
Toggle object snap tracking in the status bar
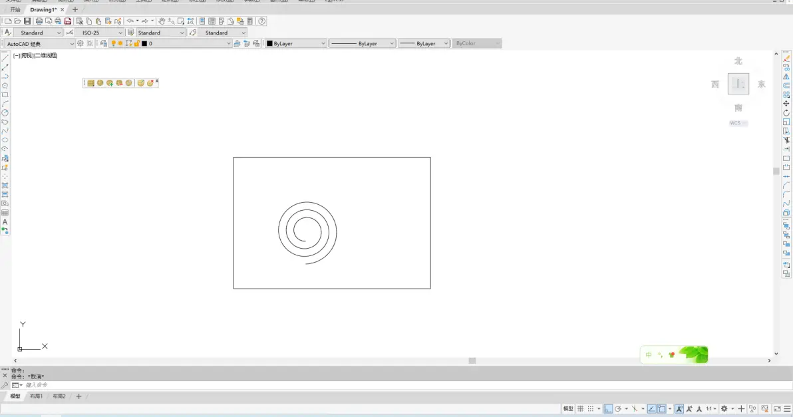[652, 408]
